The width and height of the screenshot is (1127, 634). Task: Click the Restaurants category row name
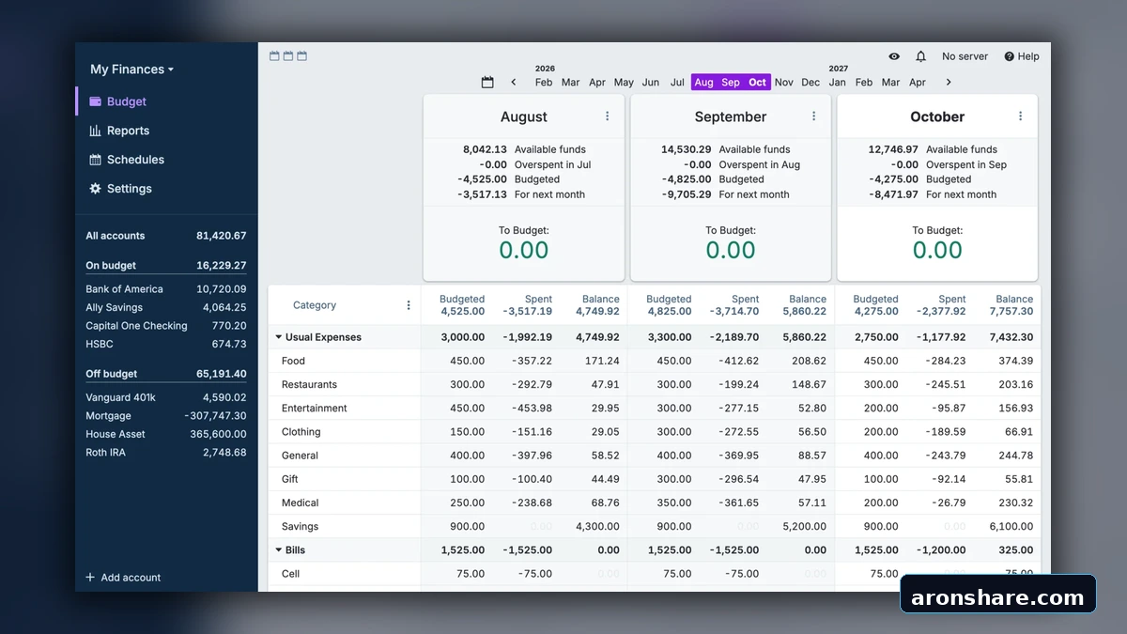pyautogui.click(x=309, y=384)
